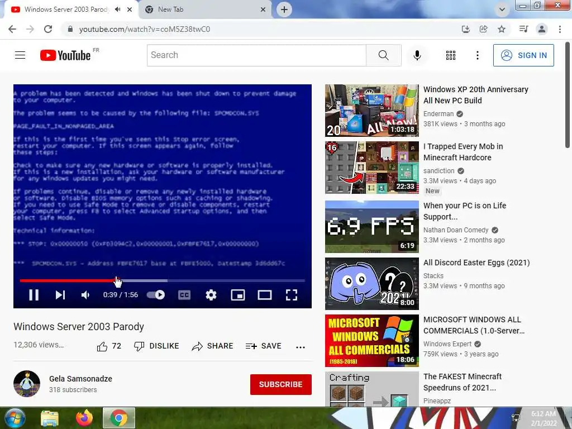Open 'All Discord Easter Eggs (2021)' title

point(476,263)
